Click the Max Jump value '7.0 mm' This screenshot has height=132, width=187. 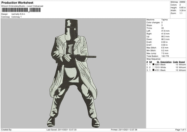[165, 54]
